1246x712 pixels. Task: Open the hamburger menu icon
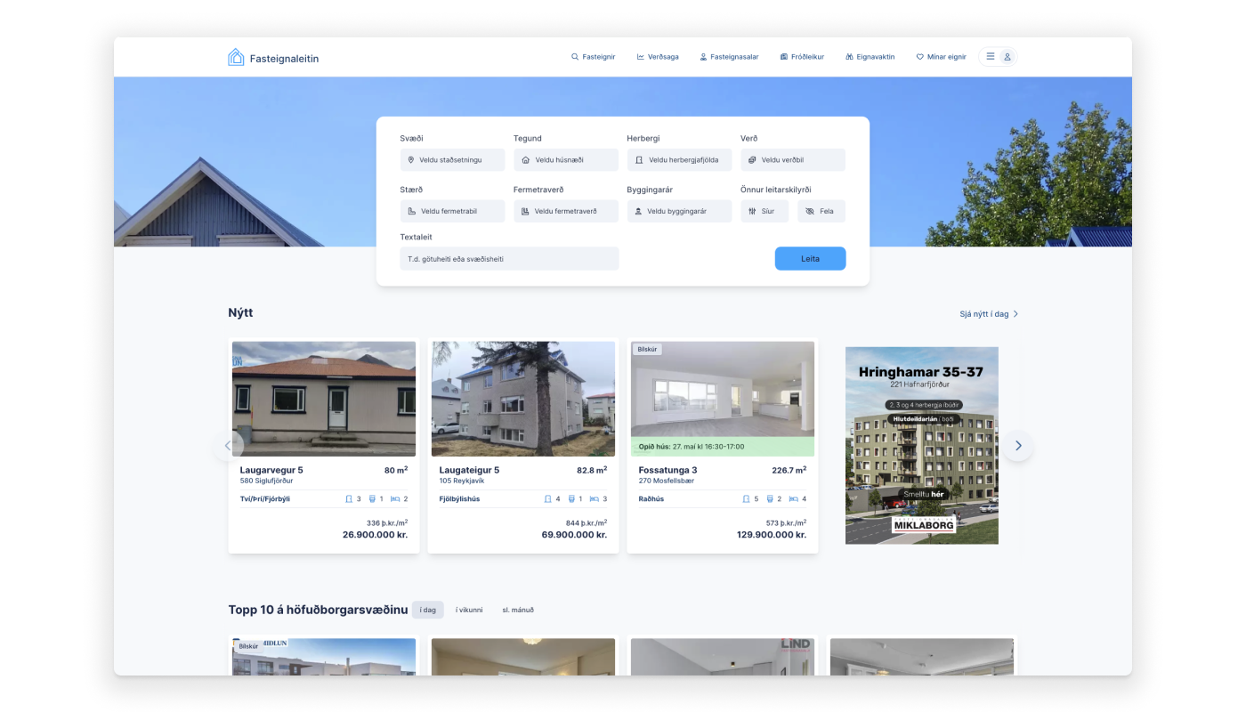(991, 57)
